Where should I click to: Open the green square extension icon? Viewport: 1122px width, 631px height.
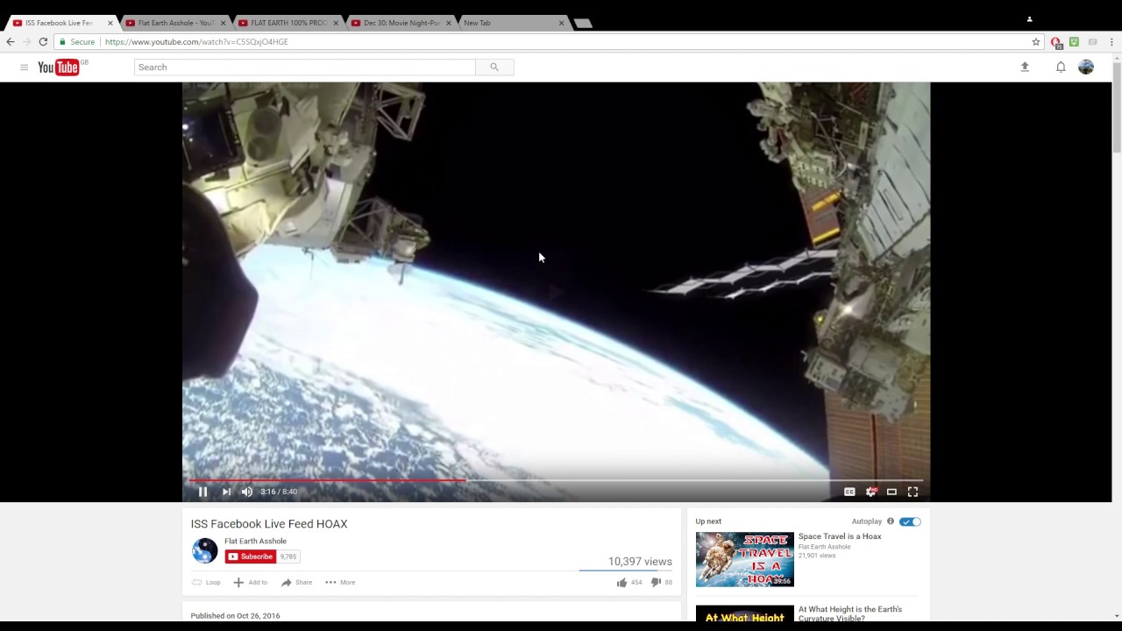pos(1074,41)
